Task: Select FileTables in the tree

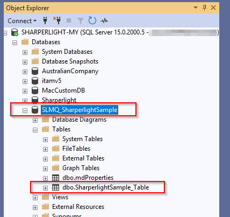Action: pos(76,149)
